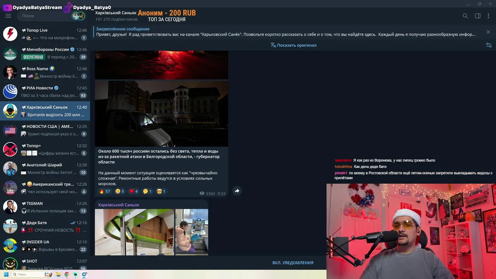The height and width of the screenshot is (279, 496).
Task: Click Топор+ crossed-out 18+ avatar
Action: tap(10, 149)
